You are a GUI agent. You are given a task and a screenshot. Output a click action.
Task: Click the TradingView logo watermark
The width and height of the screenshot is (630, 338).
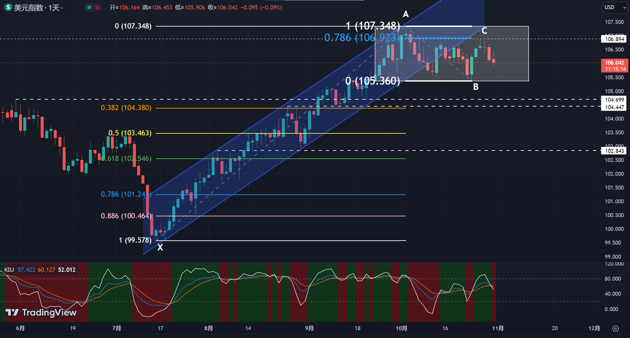tap(41, 312)
